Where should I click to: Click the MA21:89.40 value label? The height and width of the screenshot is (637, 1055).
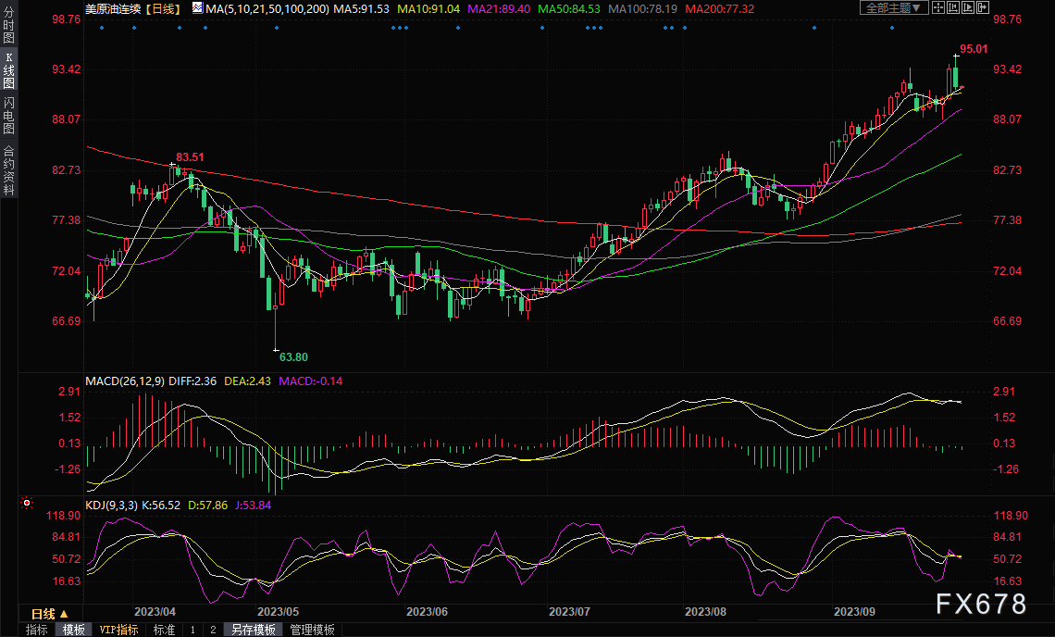pos(499,8)
